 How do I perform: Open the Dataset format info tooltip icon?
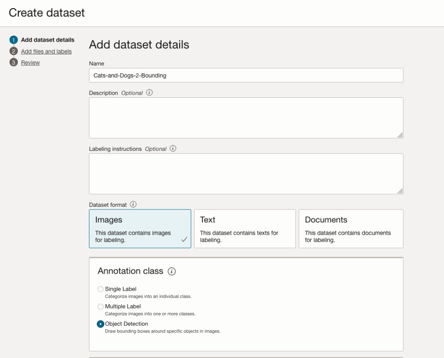click(x=133, y=204)
